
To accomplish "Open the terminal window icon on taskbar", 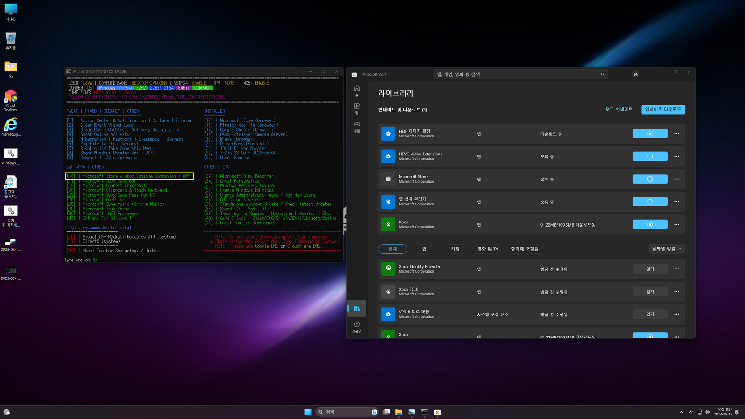I will coord(424,412).
